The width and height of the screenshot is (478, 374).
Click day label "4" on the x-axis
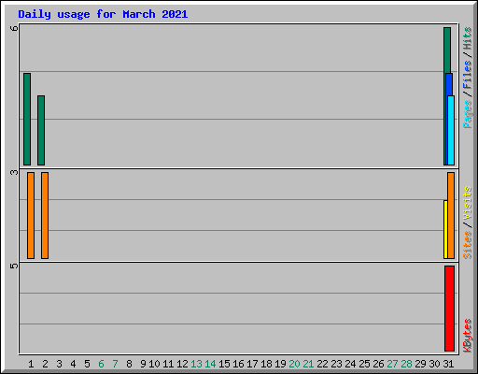(73, 364)
